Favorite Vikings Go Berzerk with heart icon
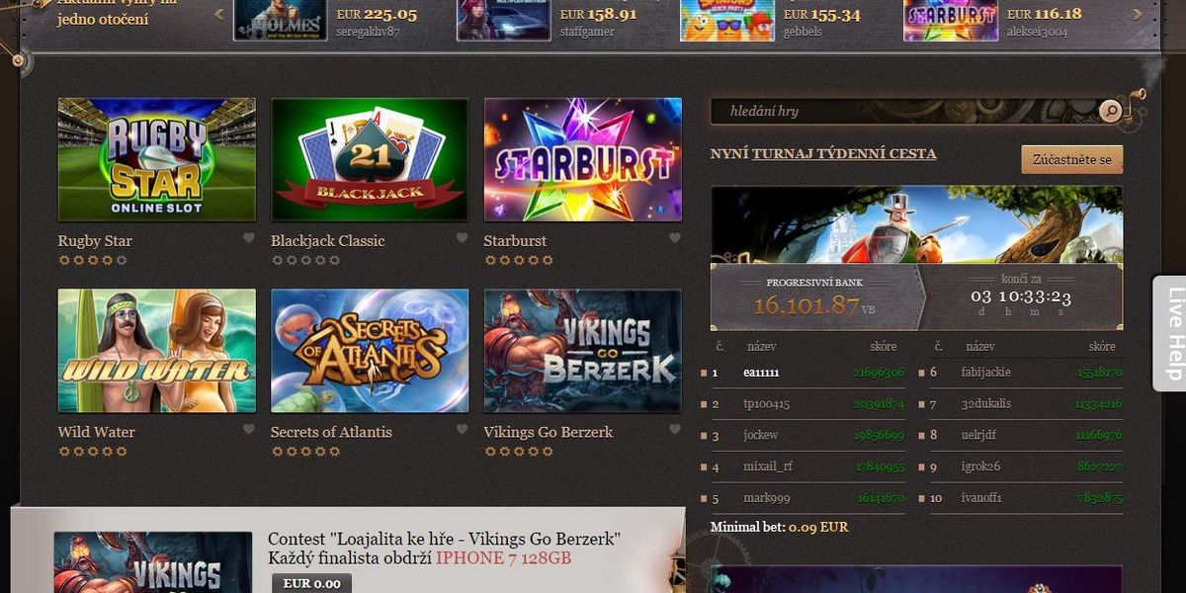 click(x=675, y=430)
